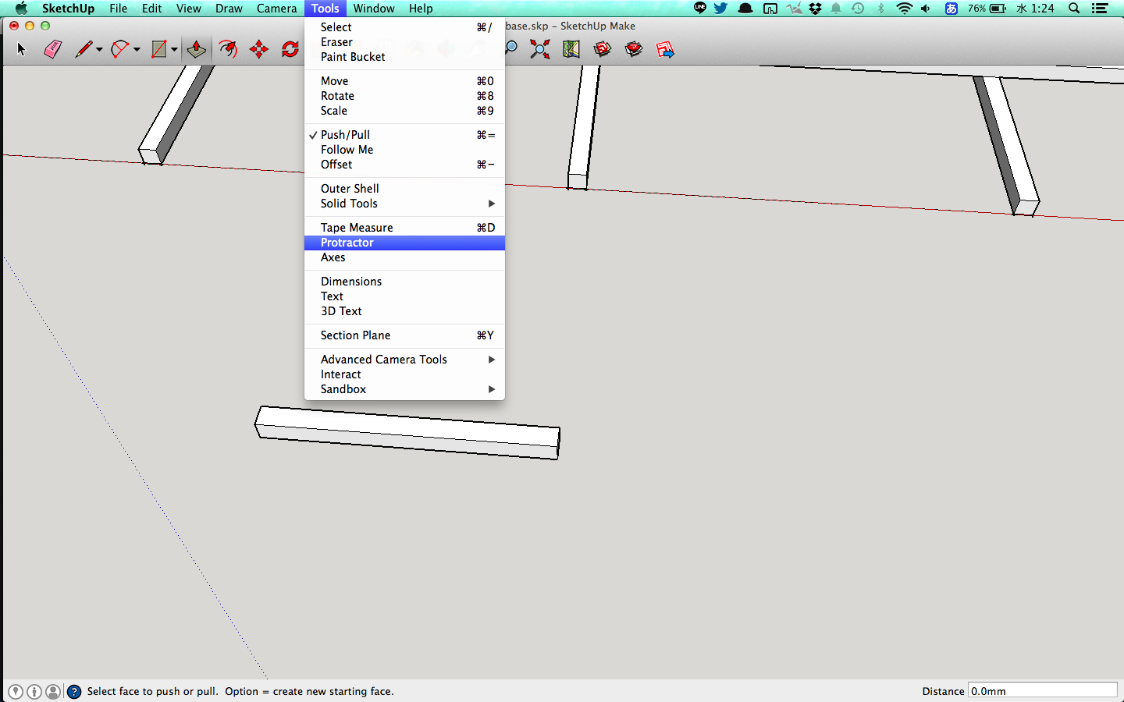The width and height of the screenshot is (1124, 702).
Task: Open the Add Location map icon
Action: [x=571, y=50]
